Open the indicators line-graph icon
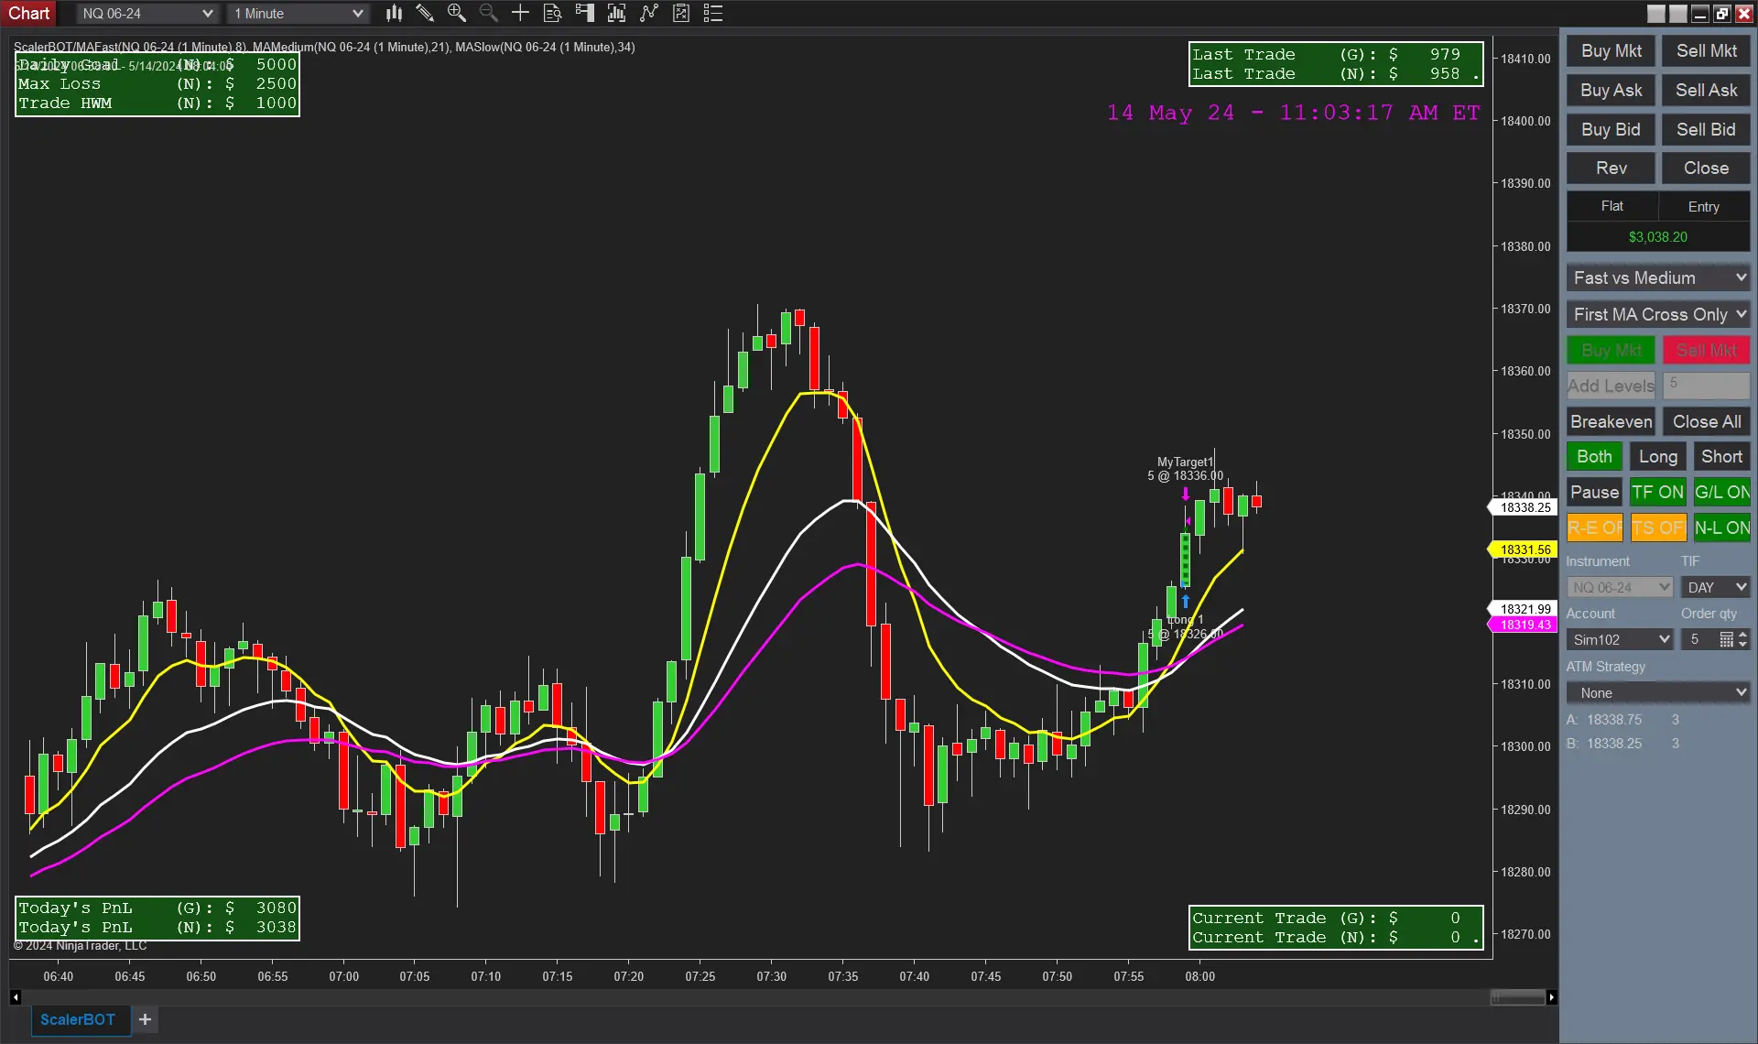 648,13
